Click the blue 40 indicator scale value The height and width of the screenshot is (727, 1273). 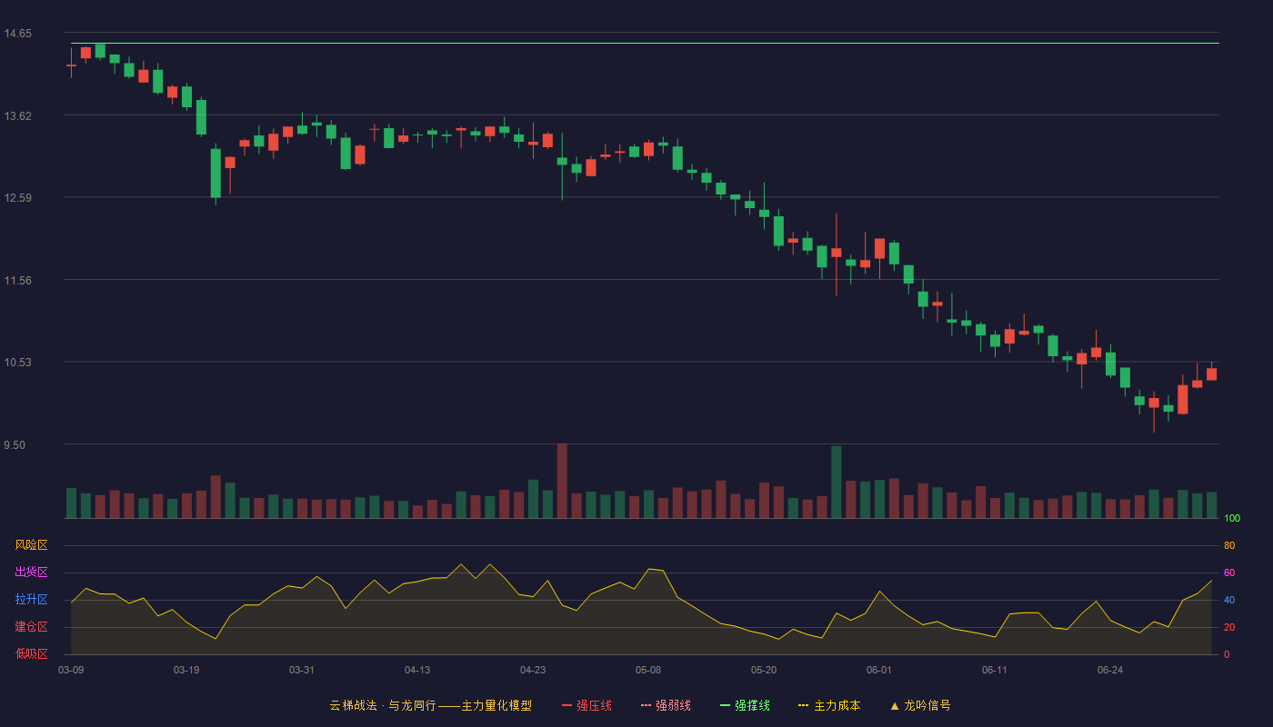[x=1229, y=600]
